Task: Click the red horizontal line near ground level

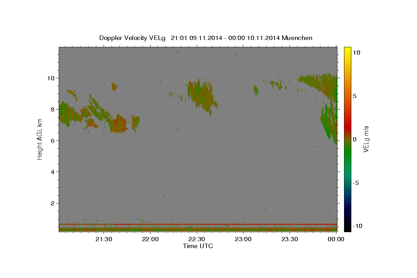Action: (198, 224)
